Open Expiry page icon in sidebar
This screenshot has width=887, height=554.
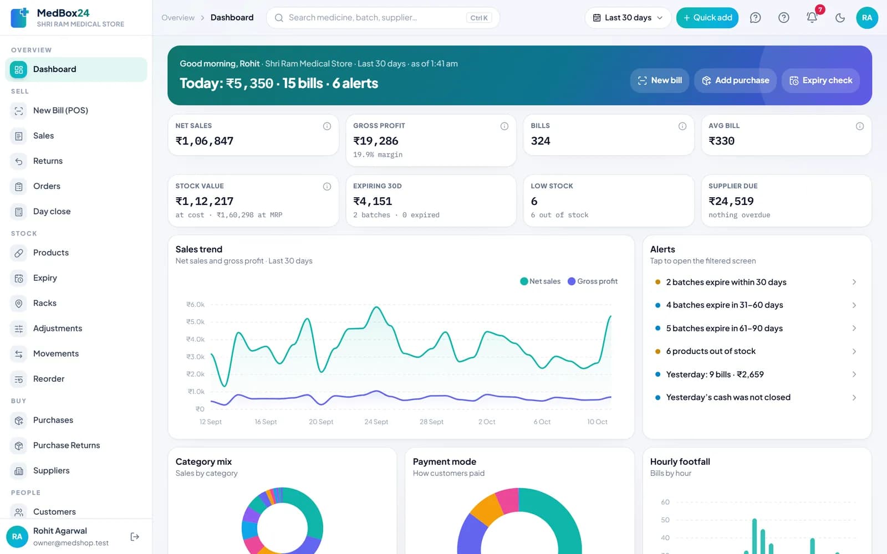click(x=19, y=278)
